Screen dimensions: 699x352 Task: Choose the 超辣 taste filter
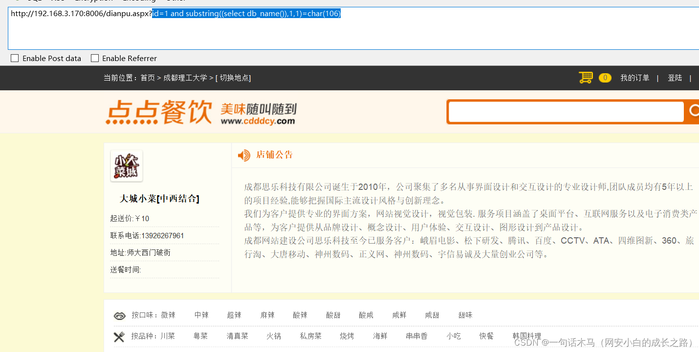click(234, 315)
